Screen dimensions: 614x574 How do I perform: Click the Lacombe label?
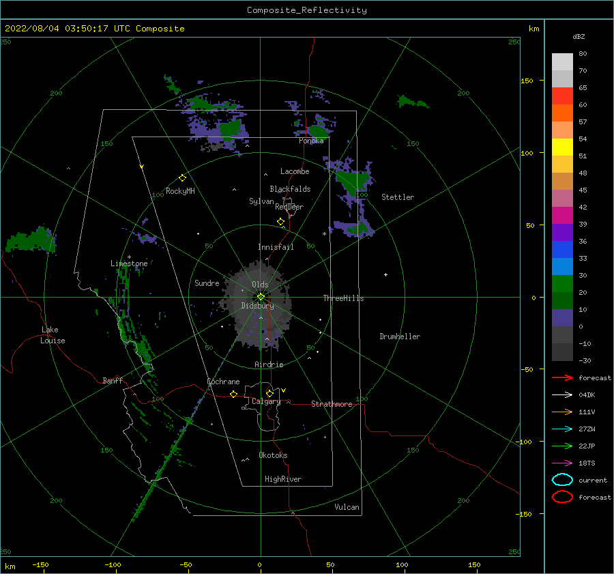[295, 171]
